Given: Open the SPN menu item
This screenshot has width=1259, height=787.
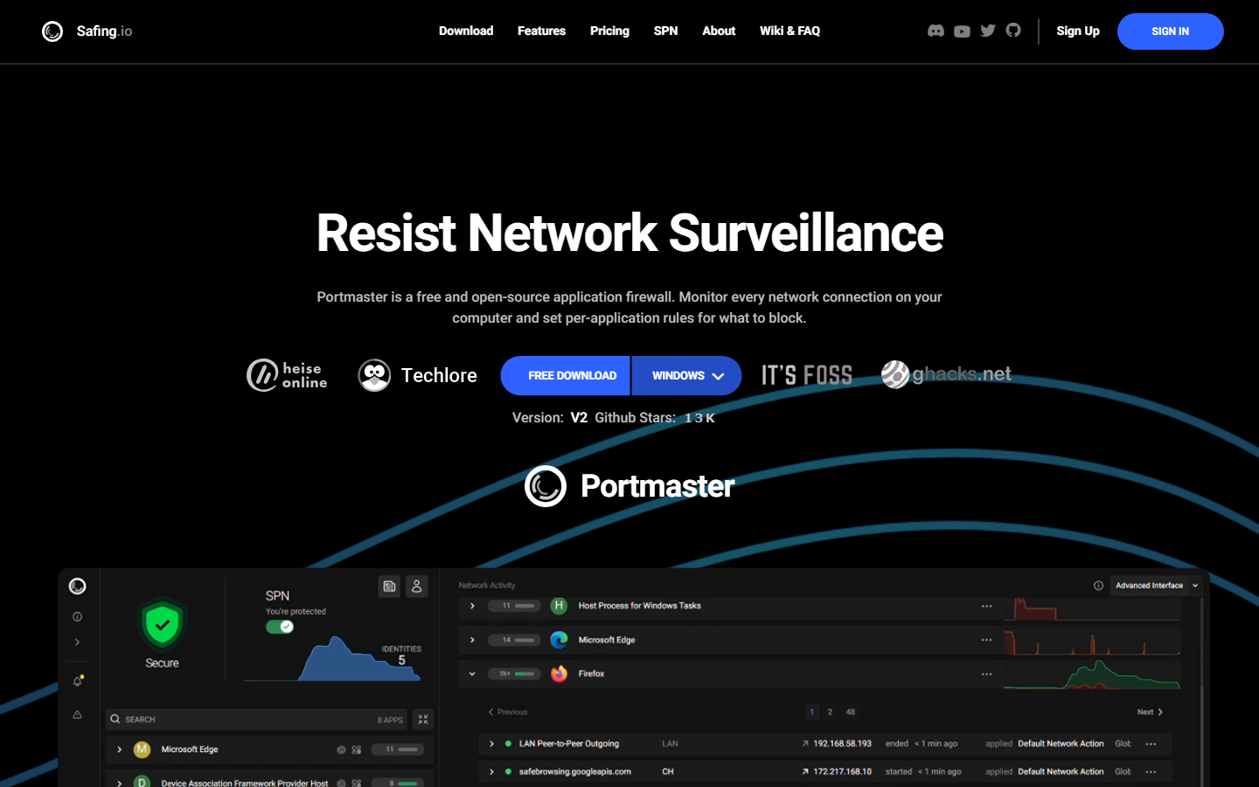Looking at the screenshot, I should click(x=665, y=31).
